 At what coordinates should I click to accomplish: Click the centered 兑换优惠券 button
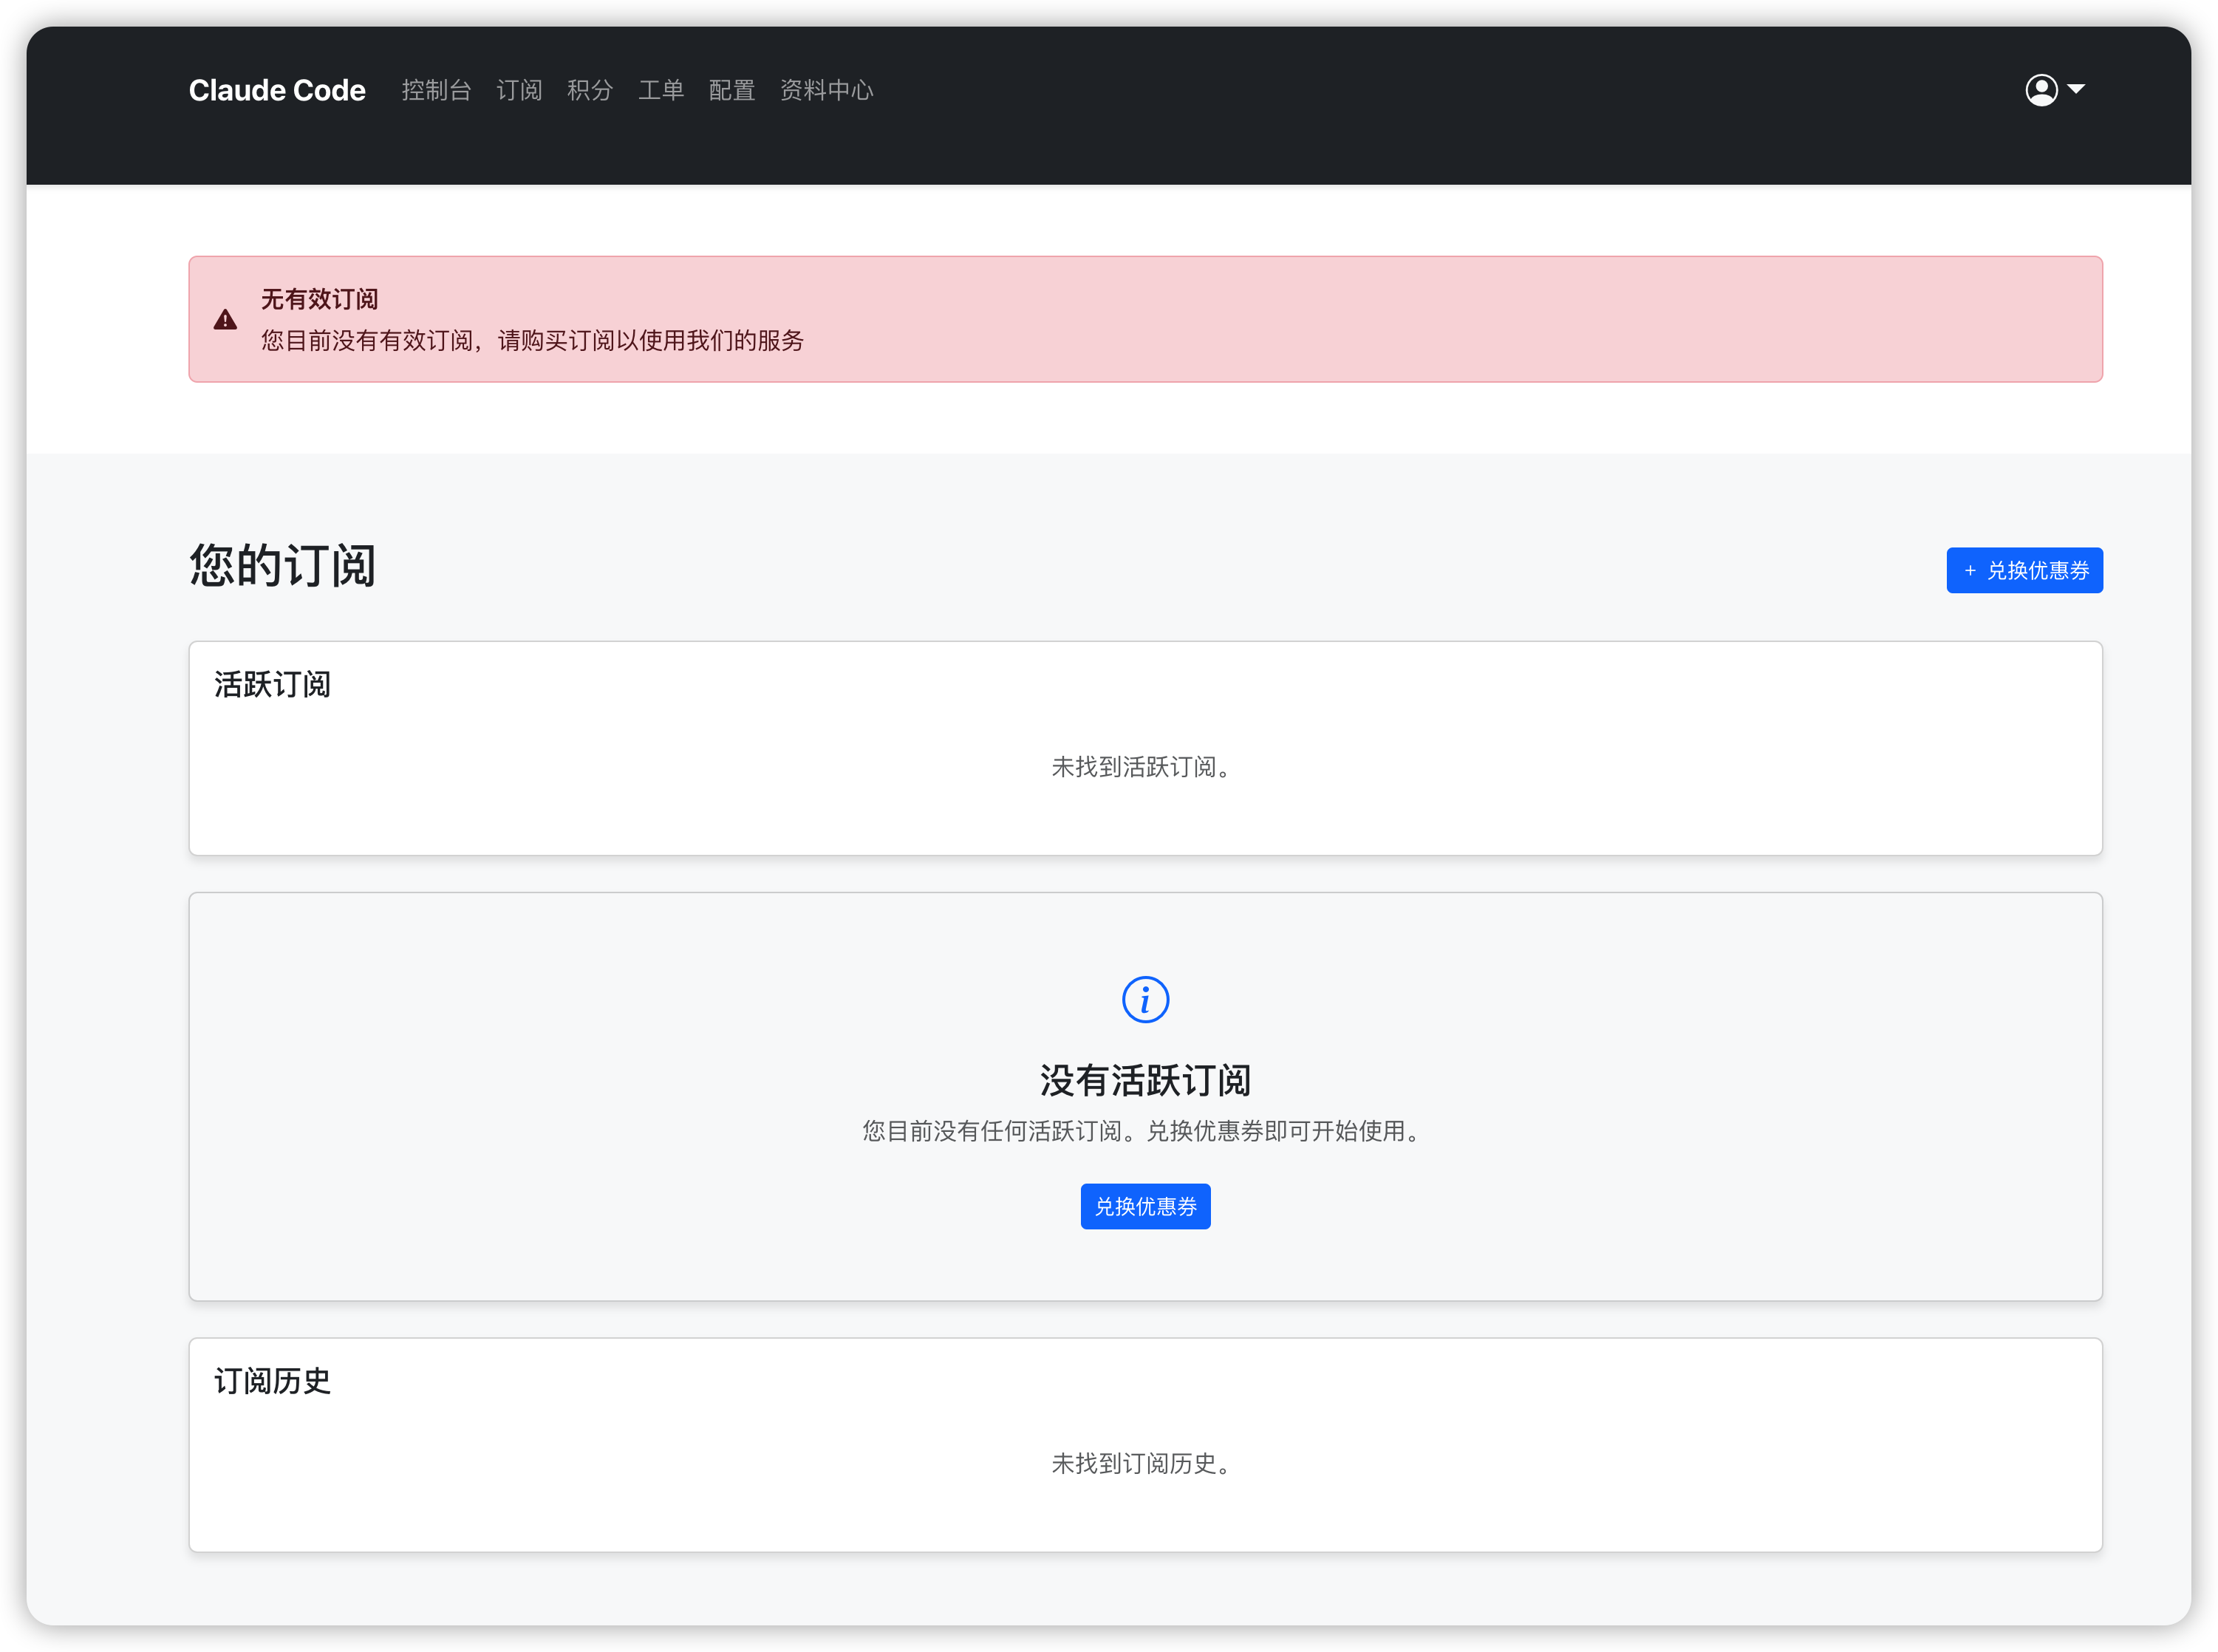pos(1145,1206)
